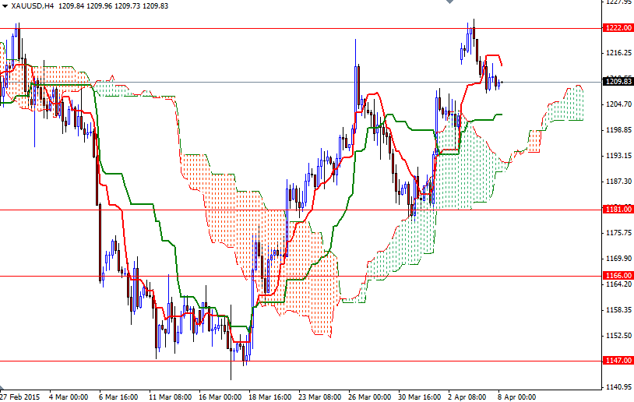Click the 1193.15 label on price scale
Viewport: 634px width, 402px height.
(617, 156)
